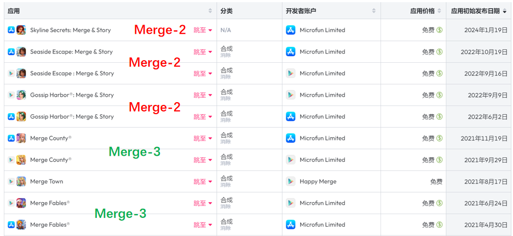
Task: Open Happy Merge developer link
Action: pos(318,181)
